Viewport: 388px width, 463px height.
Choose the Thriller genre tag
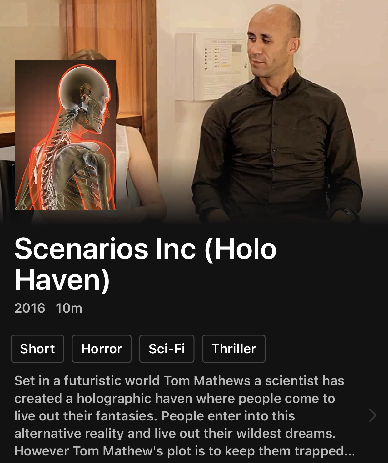234,349
